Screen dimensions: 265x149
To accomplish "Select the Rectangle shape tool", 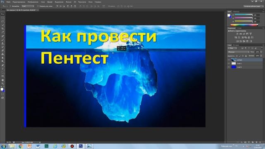I will (2, 76).
